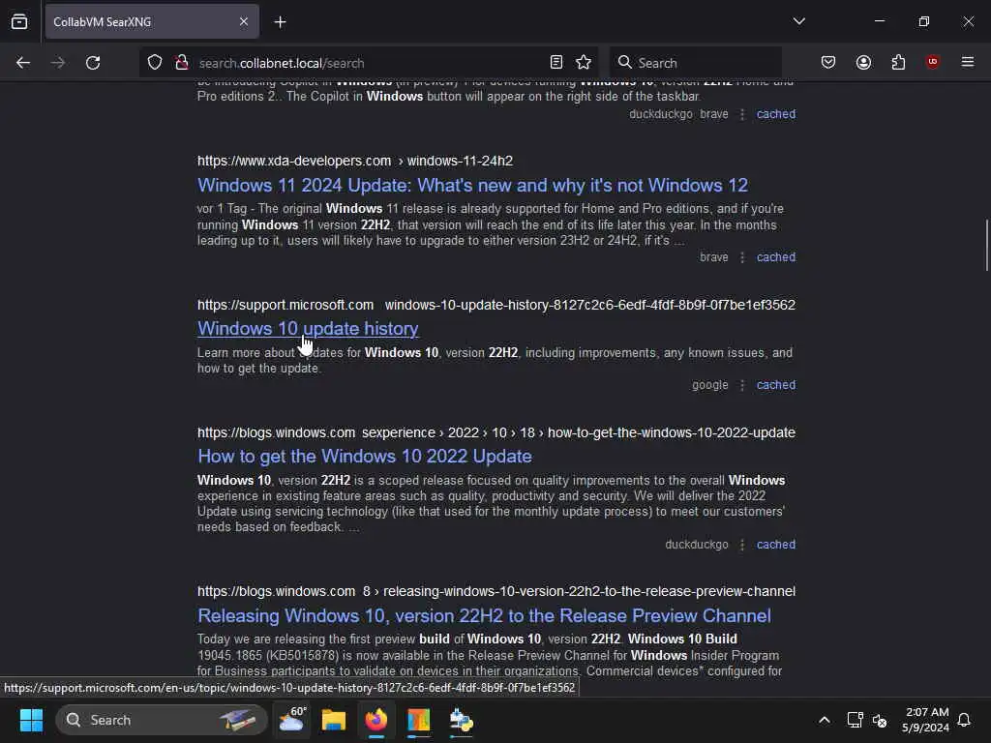This screenshot has width=991, height=743.
Task: Open 'How to get the Windows 10 2022 Update'
Action: click(x=365, y=457)
